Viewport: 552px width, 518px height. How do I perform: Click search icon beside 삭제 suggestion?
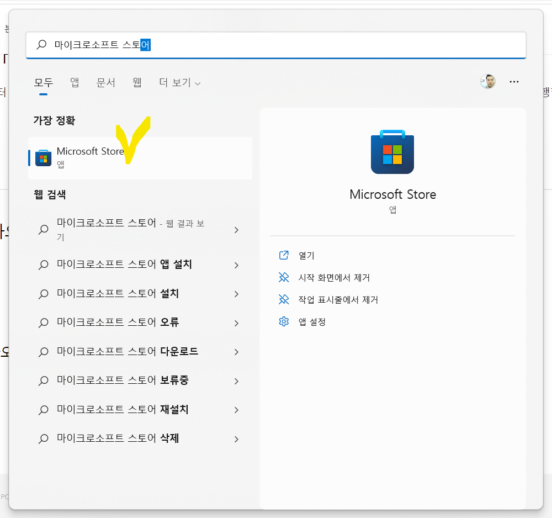tap(43, 439)
